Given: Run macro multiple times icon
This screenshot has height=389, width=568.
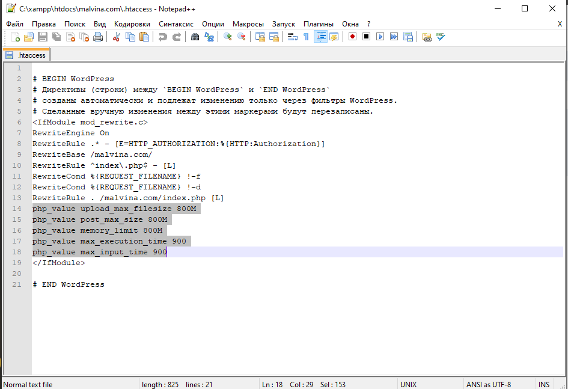Looking at the screenshot, I should [x=394, y=37].
